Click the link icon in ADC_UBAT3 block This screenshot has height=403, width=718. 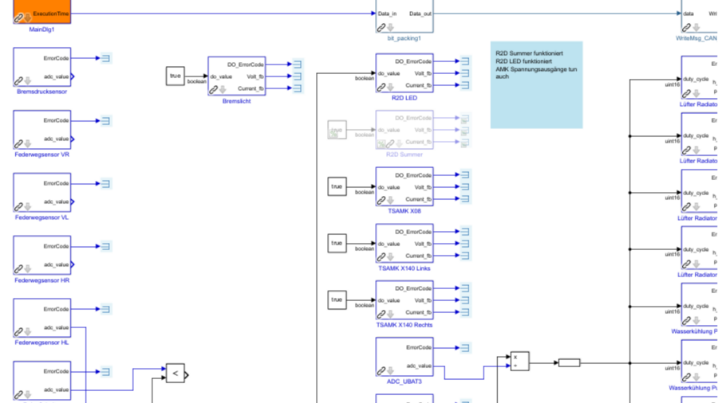click(381, 371)
